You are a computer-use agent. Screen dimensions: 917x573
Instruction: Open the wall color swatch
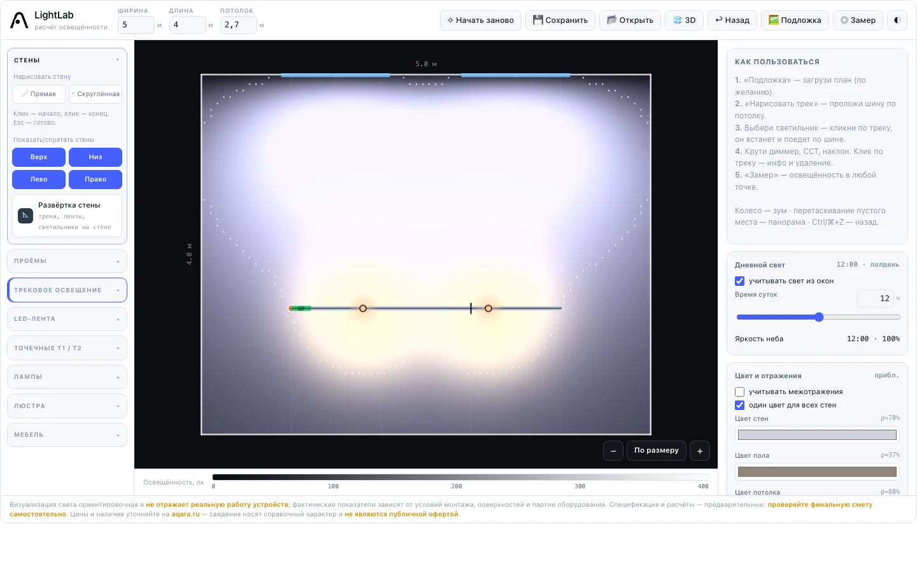pos(817,435)
